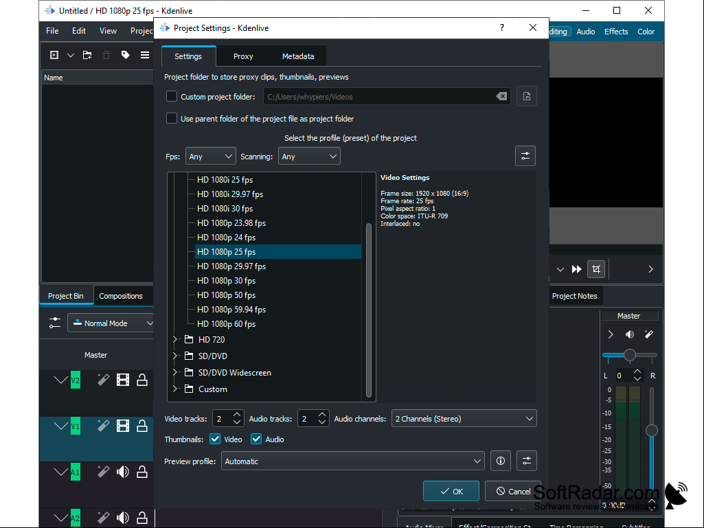Switch to the Metadata tab
The height and width of the screenshot is (528, 704).
click(297, 56)
